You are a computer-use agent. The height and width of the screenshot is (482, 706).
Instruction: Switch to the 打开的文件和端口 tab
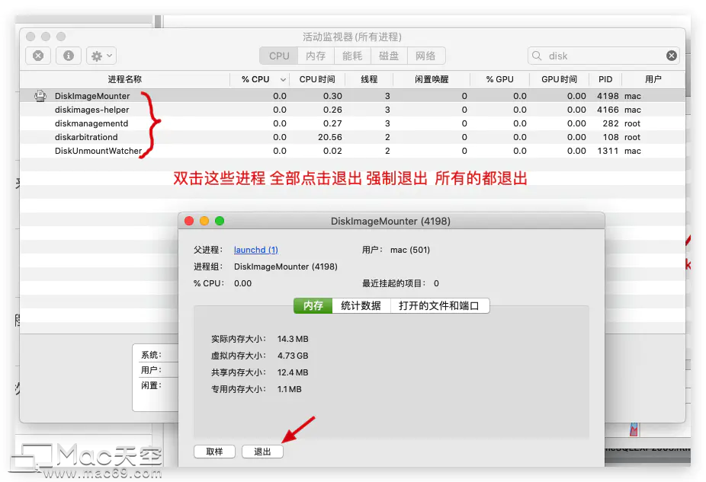tap(439, 306)
